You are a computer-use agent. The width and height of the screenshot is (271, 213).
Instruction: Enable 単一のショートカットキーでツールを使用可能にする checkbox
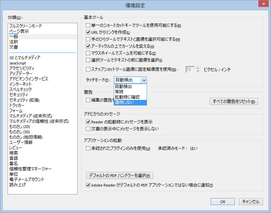point(88,25)
